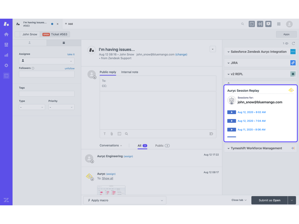Click the Show all recipients link
The height and width of the screenshot is (224, 299).
[107, 178]
